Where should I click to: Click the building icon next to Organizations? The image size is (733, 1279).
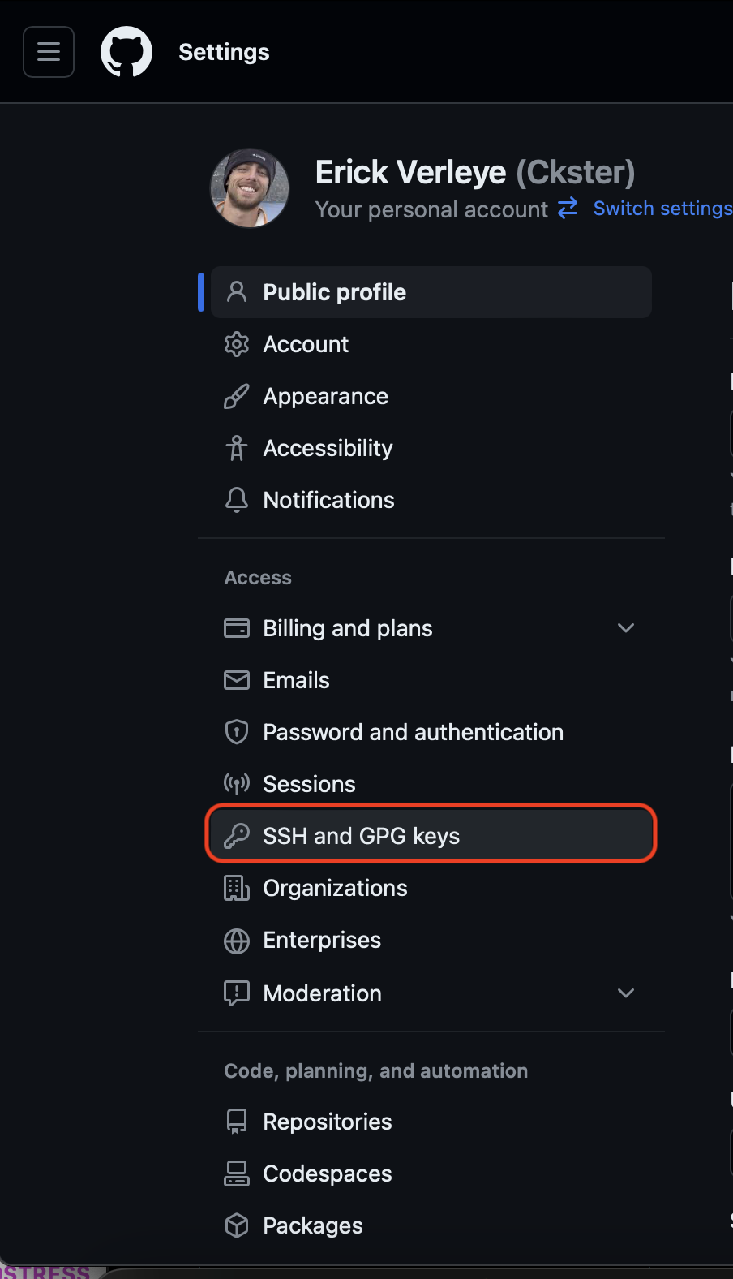pyautogui.click(x=236, y=888)
